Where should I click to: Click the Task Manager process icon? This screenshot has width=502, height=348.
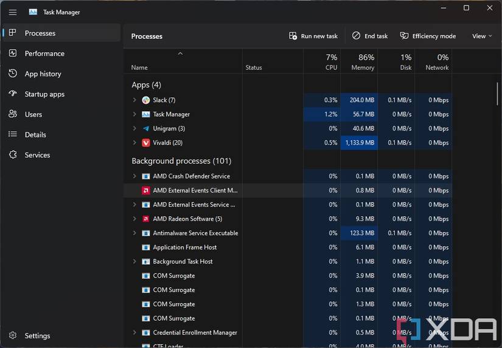145,114
